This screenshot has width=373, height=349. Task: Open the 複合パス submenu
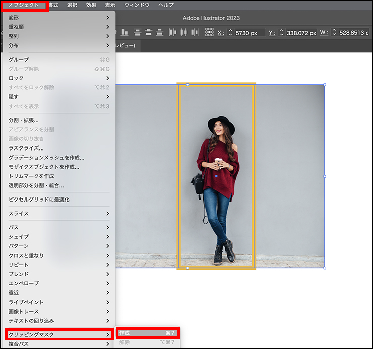click(x=59, y=344)
